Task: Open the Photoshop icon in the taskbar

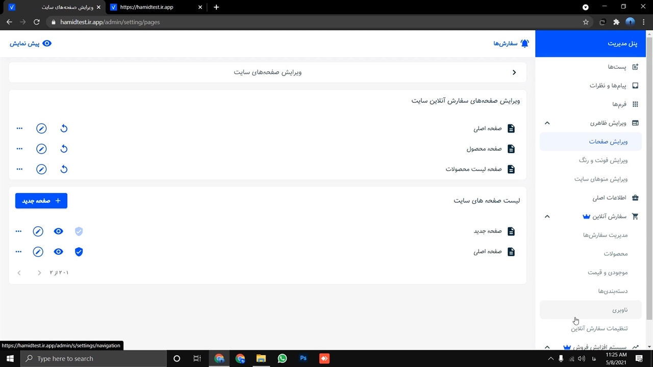Action: click(x=303, y=358)
